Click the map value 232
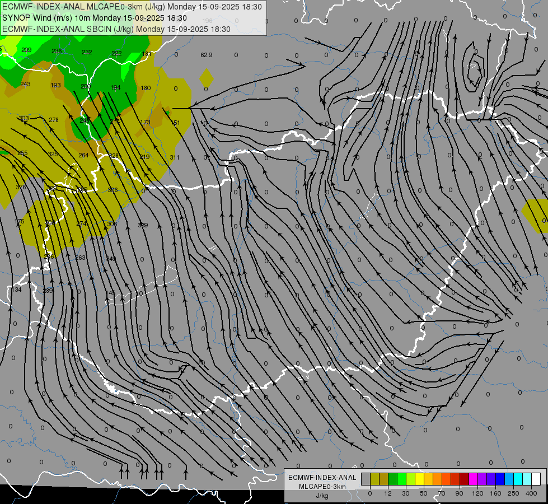Image resolution: width=548 pixels, height=504 pixels. 87,52
